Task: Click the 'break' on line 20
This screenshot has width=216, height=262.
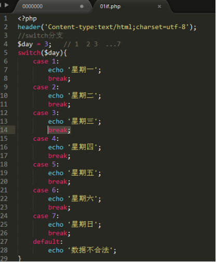Action: [x=58, y=181]
